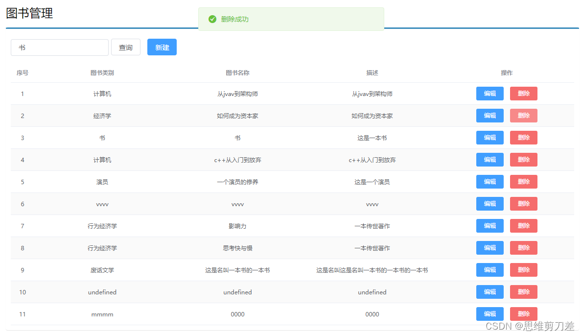The width and height of the screenshot is (582, 336).
Task: Edit the book 从jvav到架构师
Action: pos(489,94)
